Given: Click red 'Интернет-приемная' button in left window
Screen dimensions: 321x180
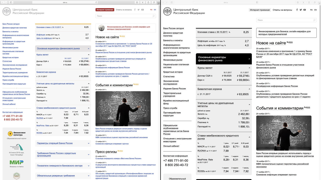Looking at the screenshot, I should (x=105, y=10).
